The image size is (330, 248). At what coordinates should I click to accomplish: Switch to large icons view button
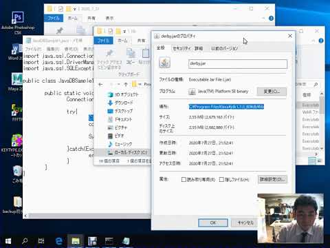click(320, 161)
